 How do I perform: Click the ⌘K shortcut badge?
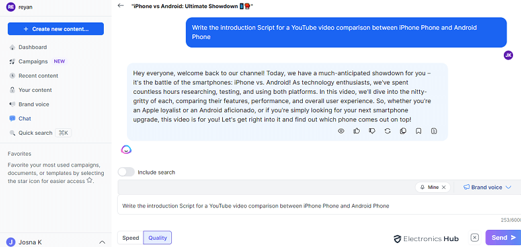(x=63, y=133)
